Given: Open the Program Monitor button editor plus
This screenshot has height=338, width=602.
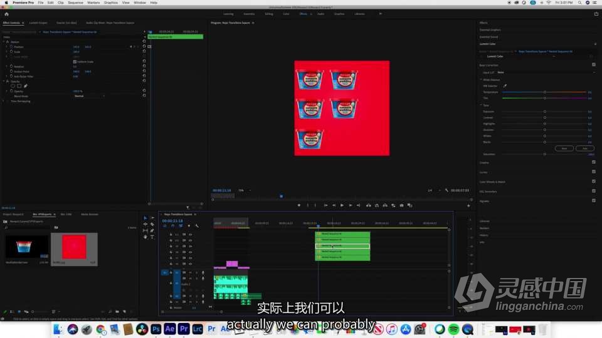Looking at the screenshot, I should 468,206.
